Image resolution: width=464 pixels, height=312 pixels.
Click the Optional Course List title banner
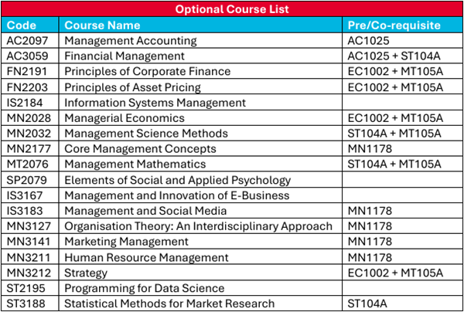point(231,9)
